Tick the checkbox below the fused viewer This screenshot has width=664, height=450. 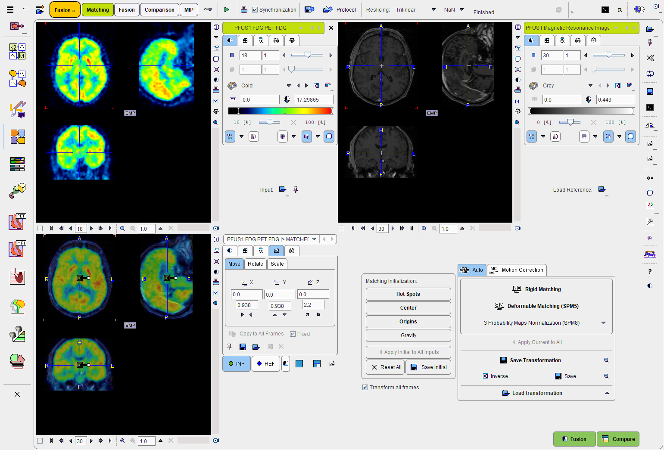tap(40, 441)
